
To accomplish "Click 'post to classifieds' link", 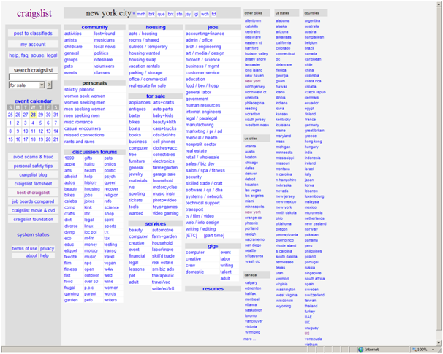I will pos(33,34).
